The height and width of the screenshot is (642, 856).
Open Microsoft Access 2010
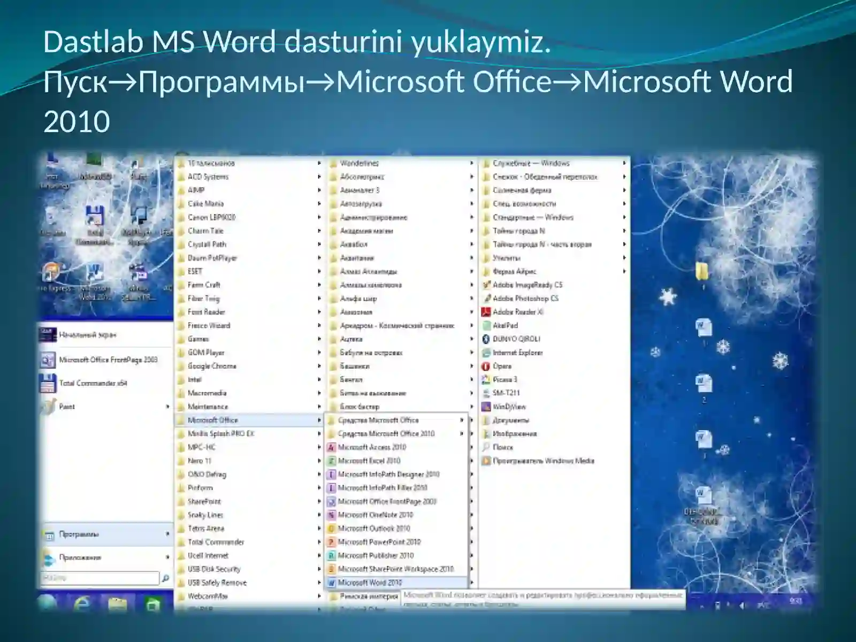[396, 447]
